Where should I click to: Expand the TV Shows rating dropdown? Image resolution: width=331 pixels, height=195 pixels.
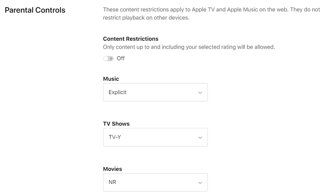click(x=155, y=137)
